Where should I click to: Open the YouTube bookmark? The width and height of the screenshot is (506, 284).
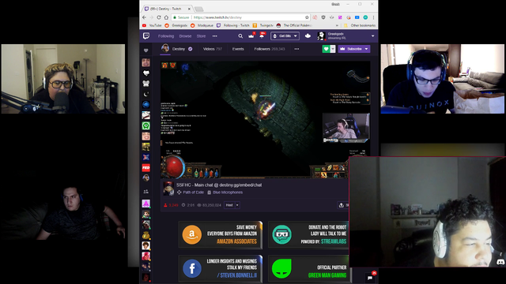click(152, 25)
